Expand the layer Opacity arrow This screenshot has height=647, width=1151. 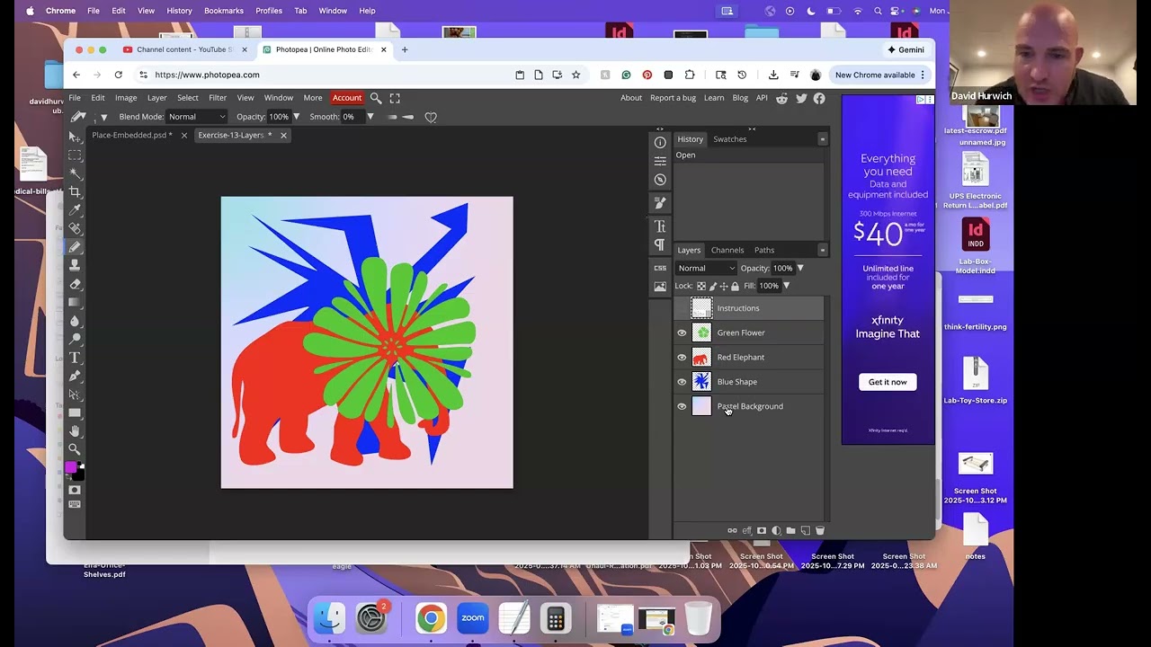tap(800, 268)
